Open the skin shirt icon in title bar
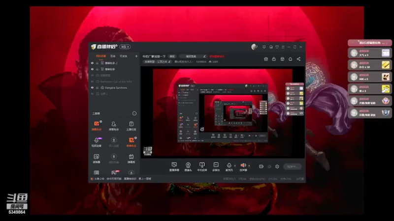 [277, 47]
